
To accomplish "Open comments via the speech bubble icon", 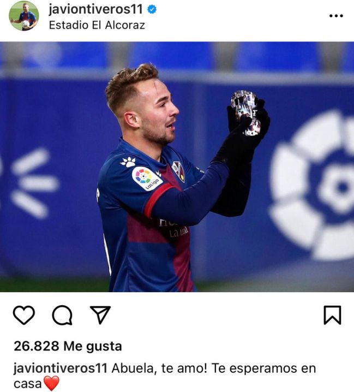I will coord(62,315).
